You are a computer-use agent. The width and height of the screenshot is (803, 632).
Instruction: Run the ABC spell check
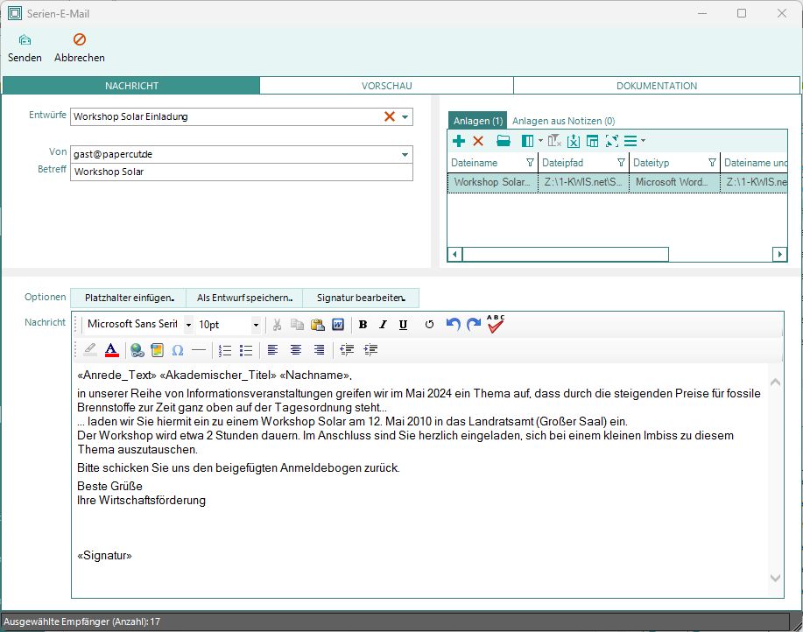pyautogui.click(x=496, y=324)
